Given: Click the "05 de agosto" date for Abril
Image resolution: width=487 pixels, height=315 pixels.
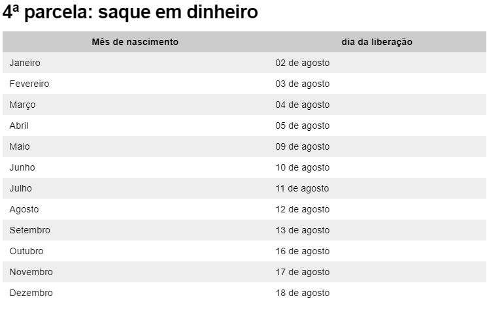Looking at the screenshot, I should (x=302, y=125).
